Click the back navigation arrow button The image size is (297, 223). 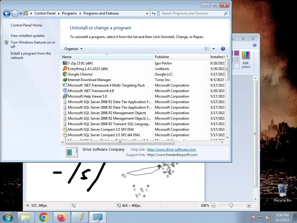pyautogui.click(x=7, y=13)
